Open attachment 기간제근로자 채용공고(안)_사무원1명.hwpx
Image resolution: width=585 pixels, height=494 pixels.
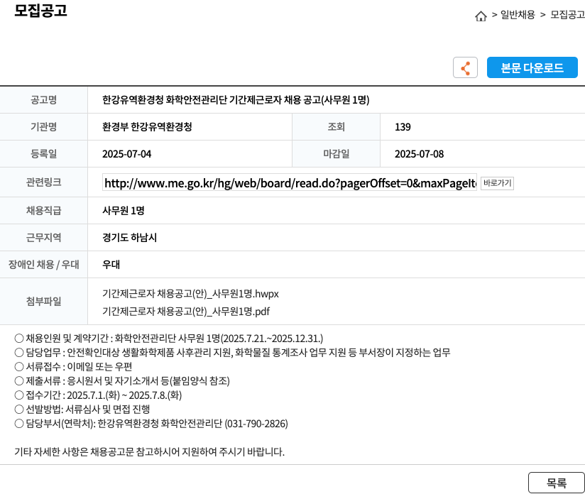[x=190, y=294]
